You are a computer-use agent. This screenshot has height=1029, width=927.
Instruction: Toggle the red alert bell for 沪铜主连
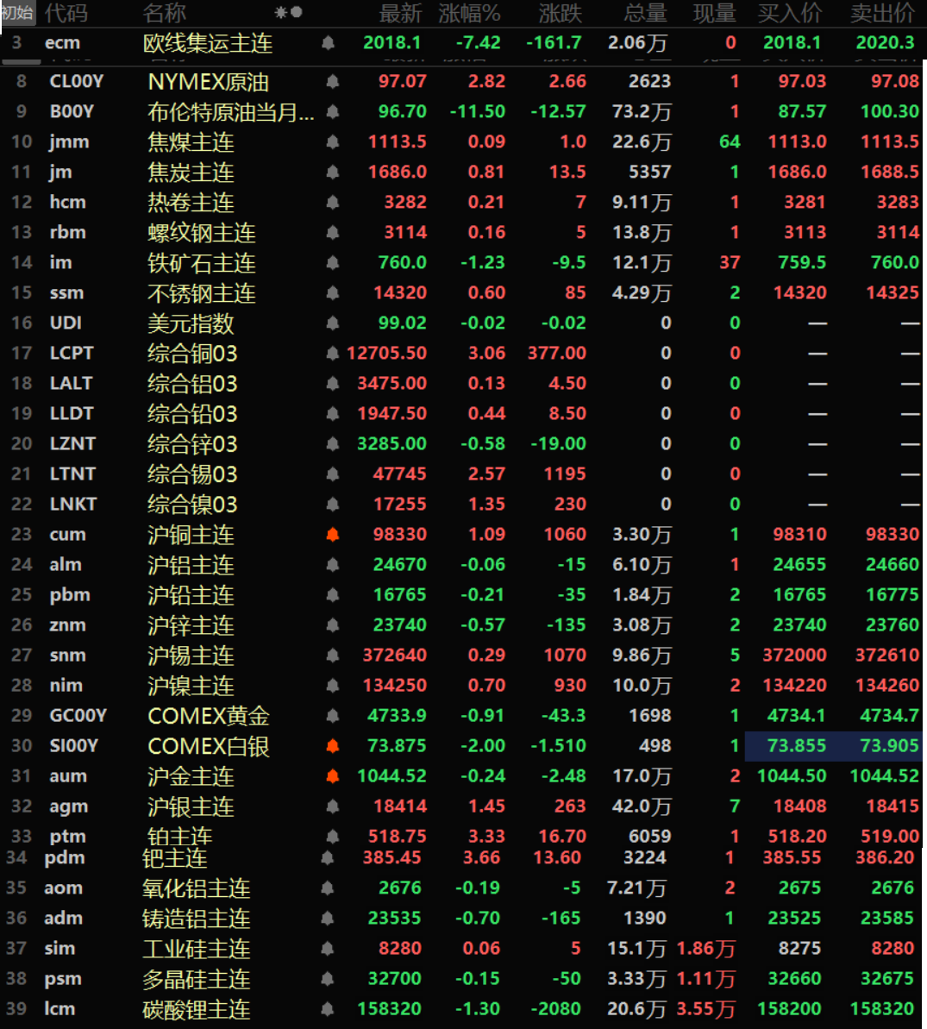coord(333,535)
